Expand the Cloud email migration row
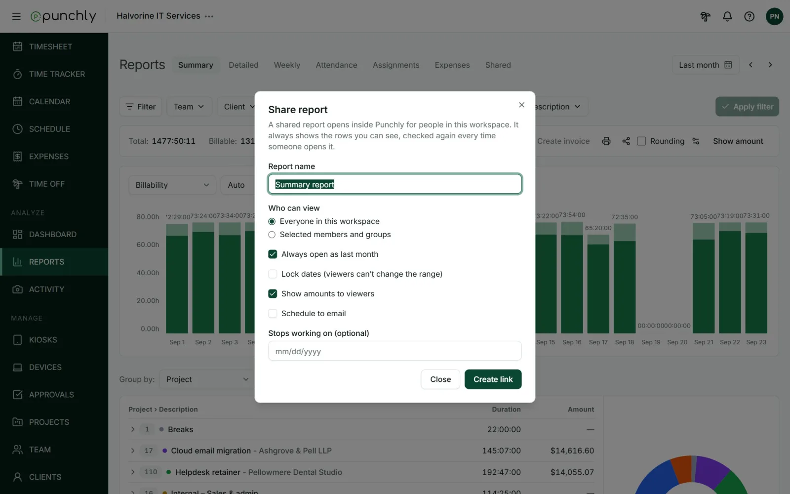Viewport: 790px width, 494px height. [x=133, y=451]
